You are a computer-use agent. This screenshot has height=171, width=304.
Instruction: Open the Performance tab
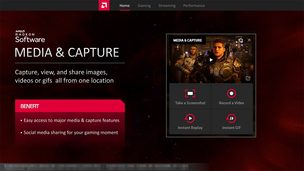tap(194, 6)
